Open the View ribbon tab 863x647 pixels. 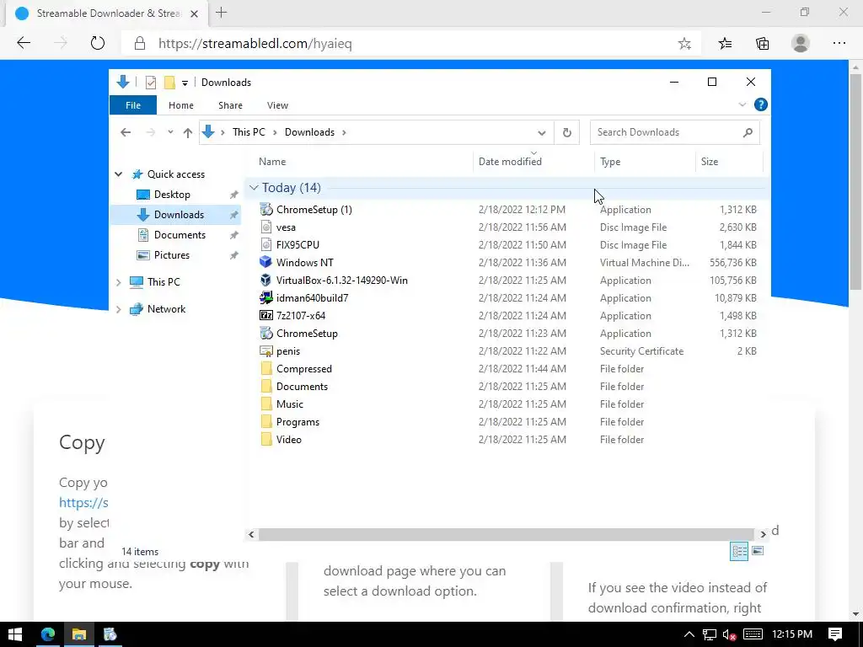tap(277, 105)
